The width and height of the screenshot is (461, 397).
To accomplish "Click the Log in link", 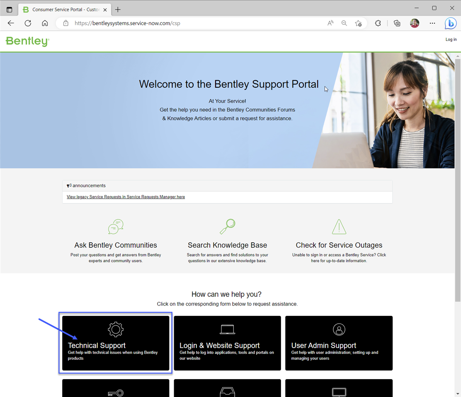I will click(451, 39).
